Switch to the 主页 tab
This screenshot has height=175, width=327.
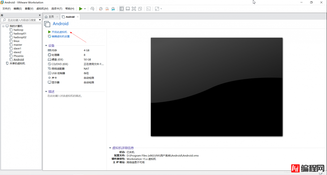pyautogui.click(x=51, y=17)
